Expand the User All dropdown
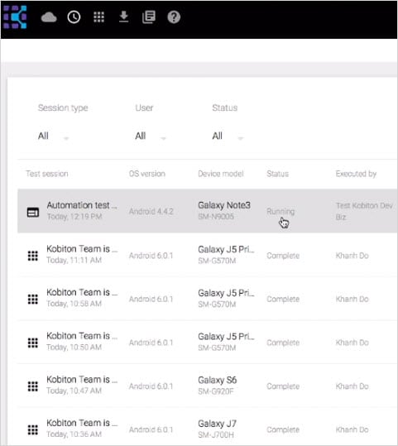The width and height of the screenshot is (398, 446). [151, 136]
